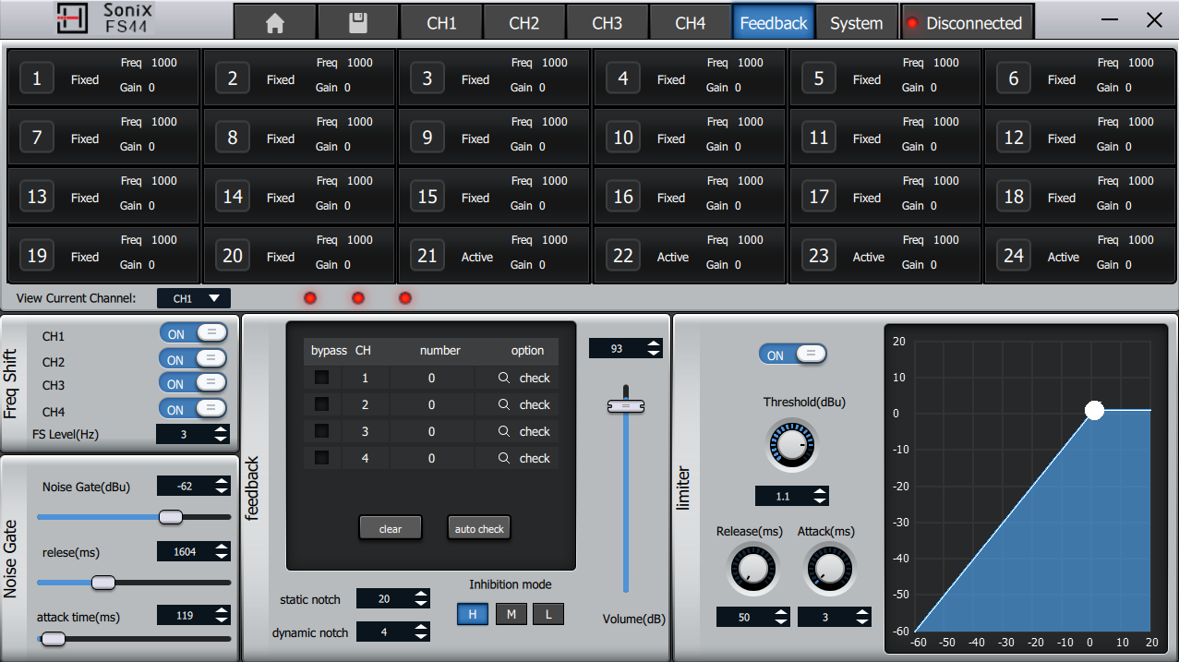
Task: Select notch filter number 21
Action: 427,256
